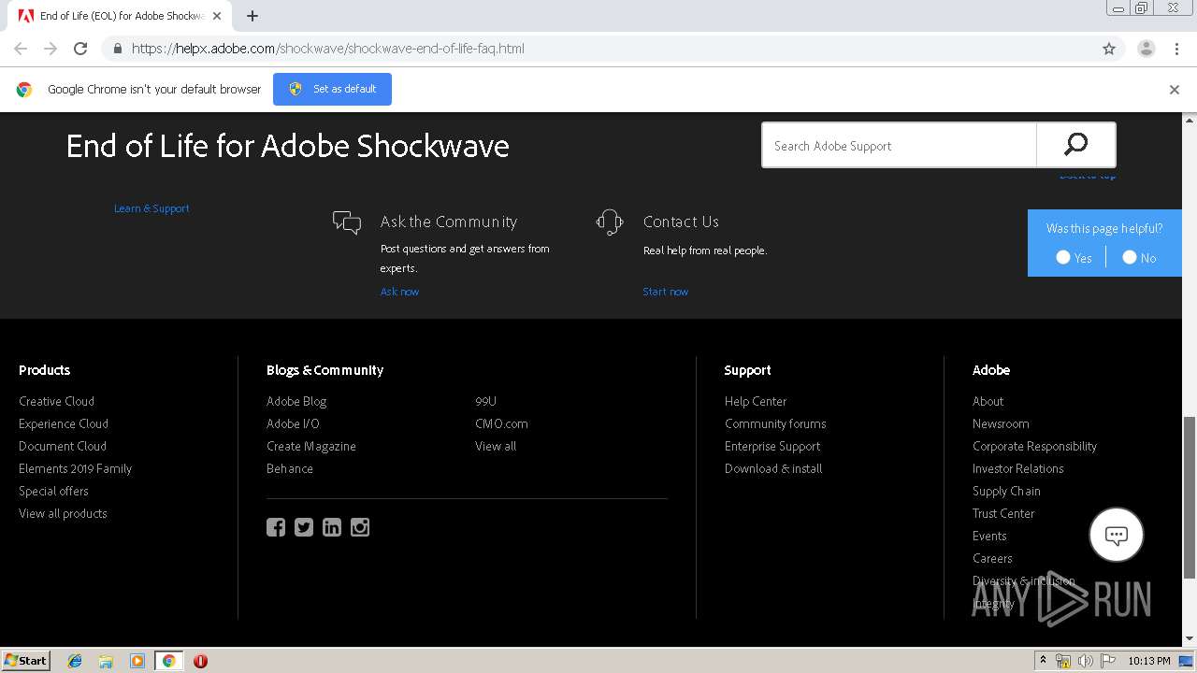
Task: Open Corporate Responsibility link
Action: pos(1034,446)
